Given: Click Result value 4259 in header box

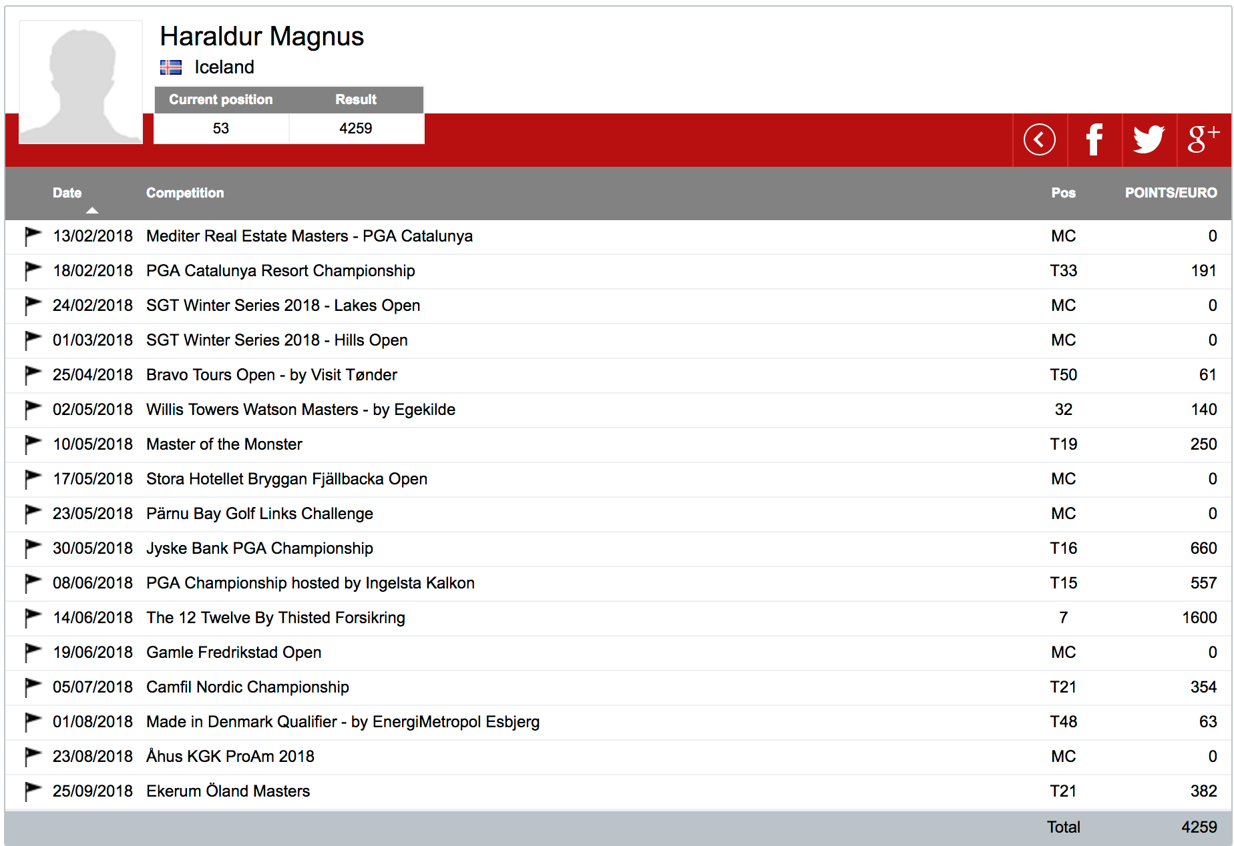Looking at the screenshot, I should coord(356,128).
